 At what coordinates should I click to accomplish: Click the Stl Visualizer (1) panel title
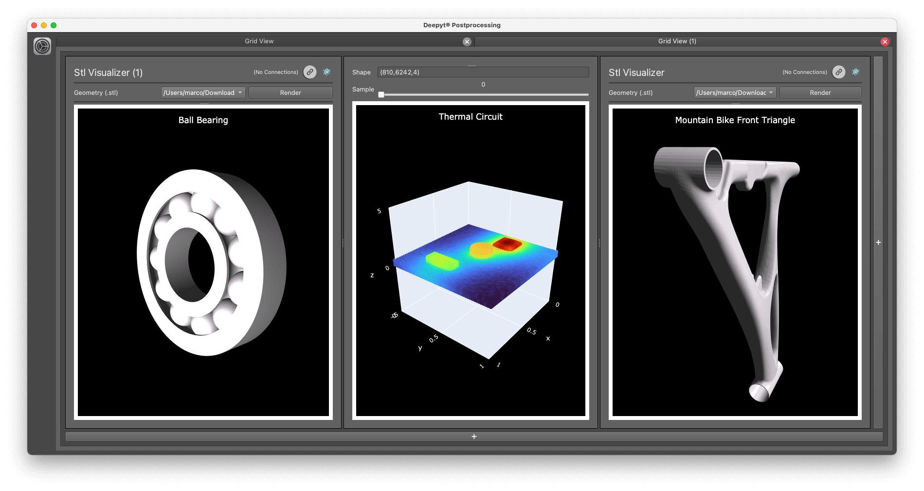pos(108,73)
